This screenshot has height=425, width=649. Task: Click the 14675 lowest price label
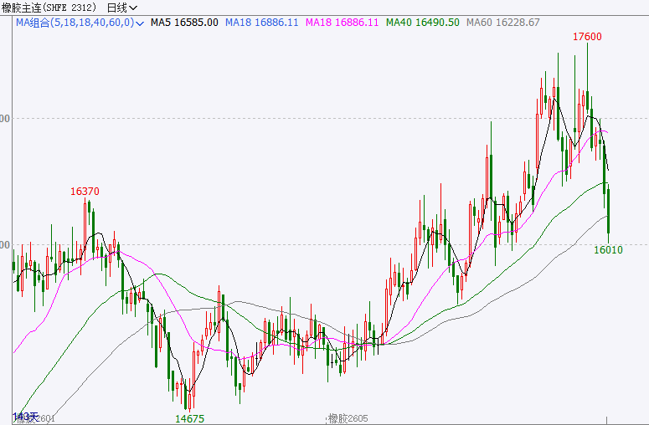click(189, 418)
